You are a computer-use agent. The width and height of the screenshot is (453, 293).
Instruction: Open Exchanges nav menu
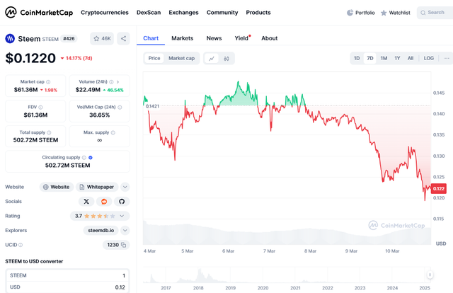tap(183, 13)
